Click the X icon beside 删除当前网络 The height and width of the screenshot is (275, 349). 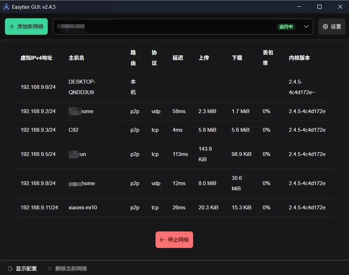pyautogui.click(x=50, y=269)
